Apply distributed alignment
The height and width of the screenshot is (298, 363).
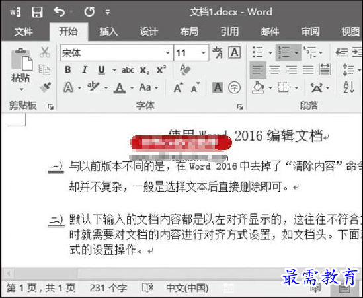(325, 69)
